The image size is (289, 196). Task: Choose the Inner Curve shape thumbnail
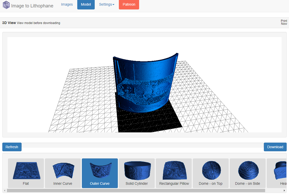point(63,173)
